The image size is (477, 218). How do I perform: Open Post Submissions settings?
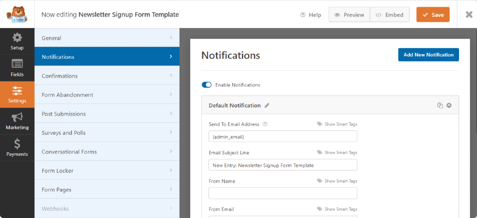tap(107, 113)
